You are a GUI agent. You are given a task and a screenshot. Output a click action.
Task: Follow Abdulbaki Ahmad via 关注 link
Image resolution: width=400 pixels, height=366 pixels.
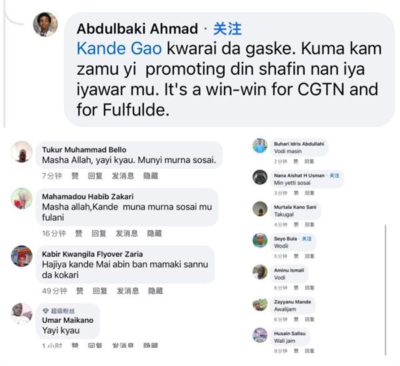tap(227, 29)
